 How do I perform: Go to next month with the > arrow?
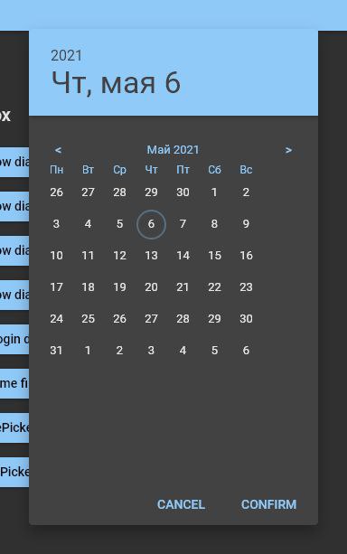(x=288, y=150)
